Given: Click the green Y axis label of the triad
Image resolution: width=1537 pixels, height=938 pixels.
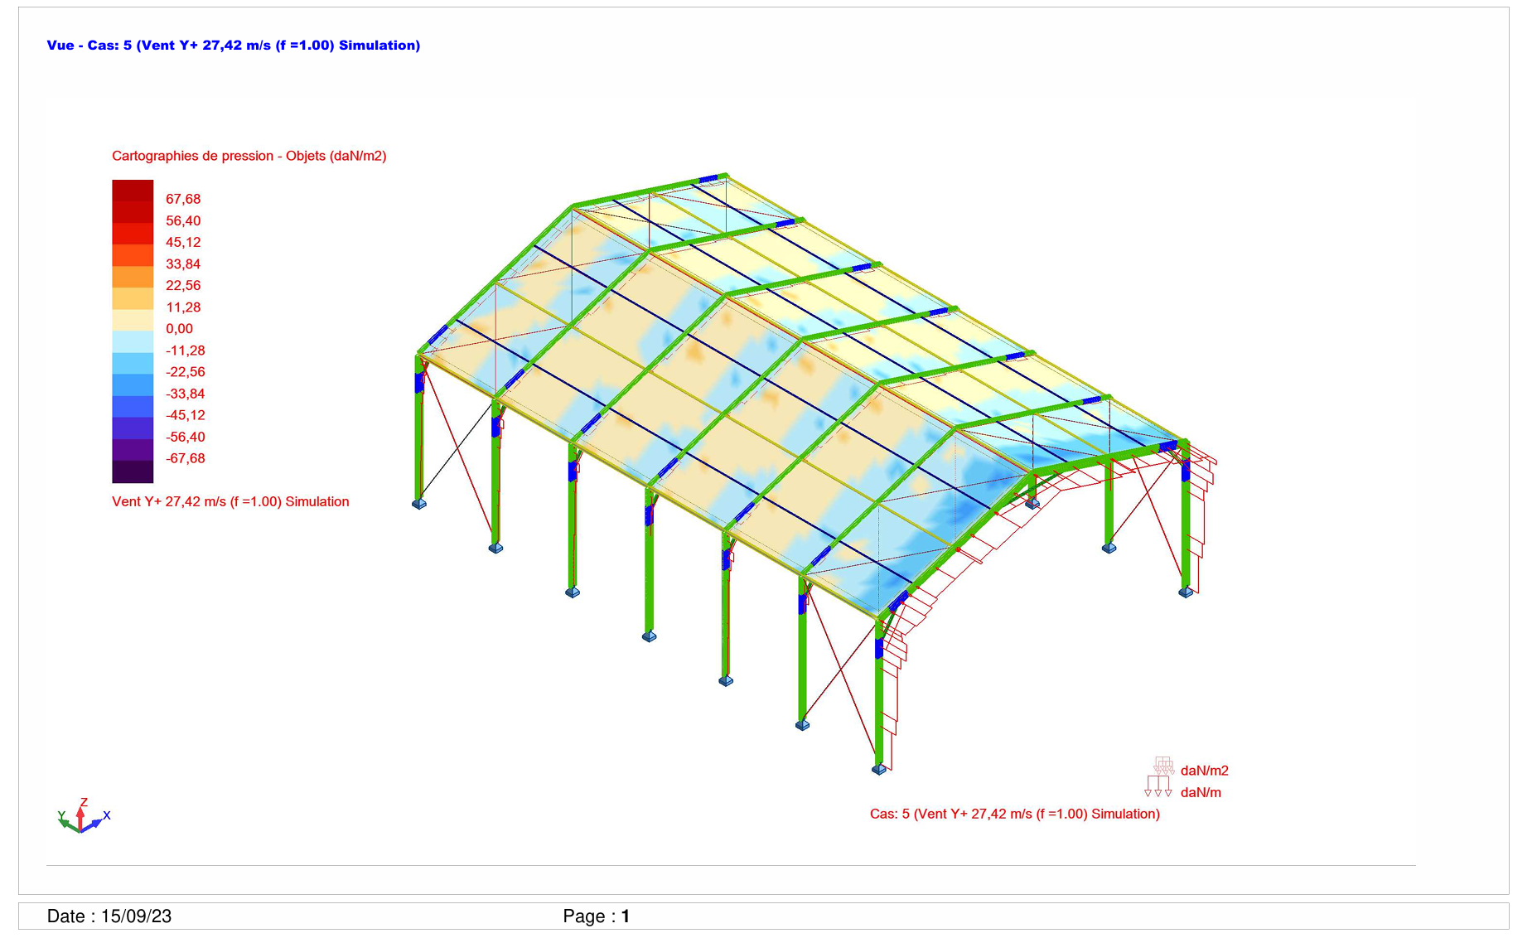Looking at the screenshot, I should point(61,815).
